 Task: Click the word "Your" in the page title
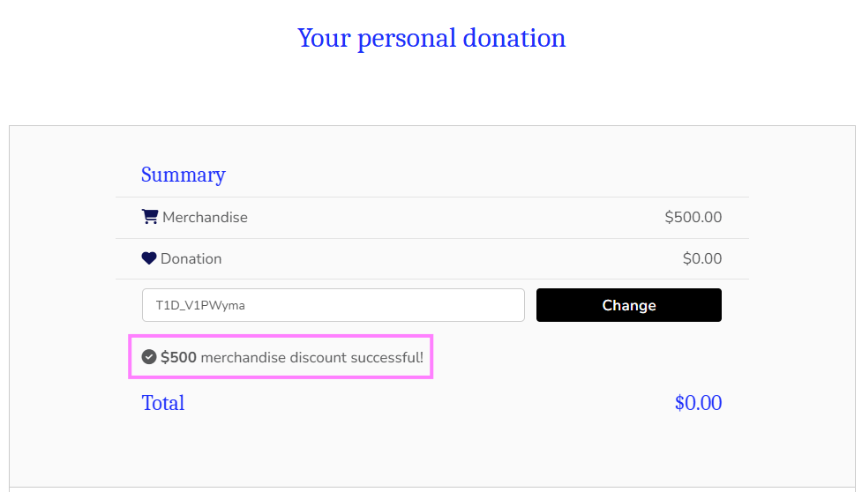click(x=316, y=38)
